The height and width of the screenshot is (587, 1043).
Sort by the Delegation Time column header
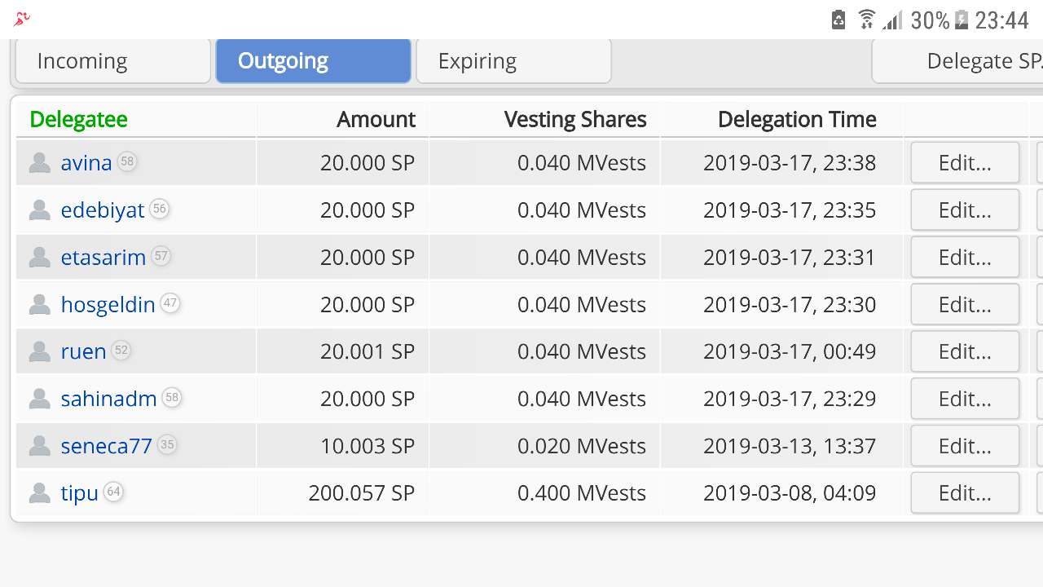(796, 119)
